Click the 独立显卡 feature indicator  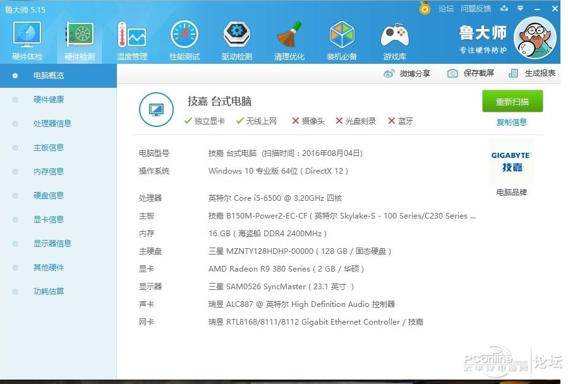(204, 121)
